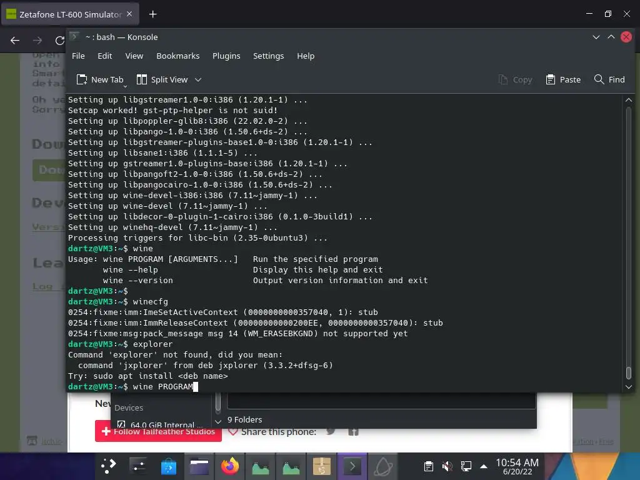This screenshot has width=640, height=480.
Task: Open a new browser tab with plus
Action: 152,14
